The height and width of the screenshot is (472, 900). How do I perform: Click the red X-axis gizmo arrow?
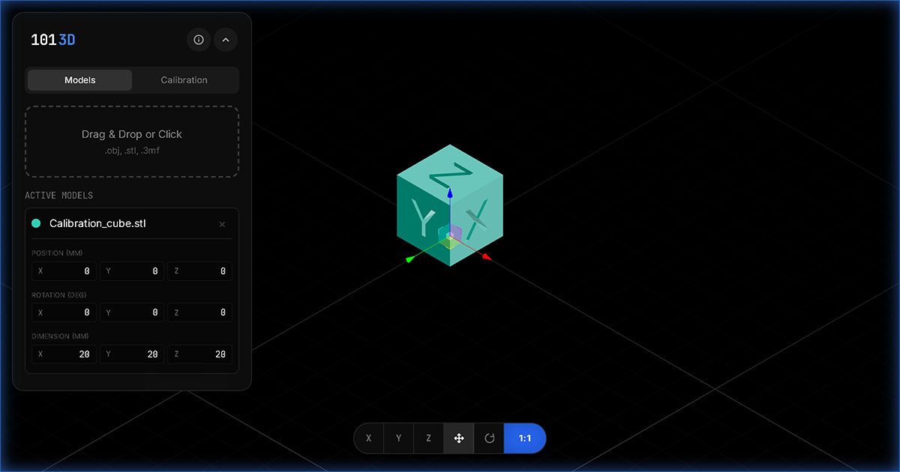click(487, 257)
